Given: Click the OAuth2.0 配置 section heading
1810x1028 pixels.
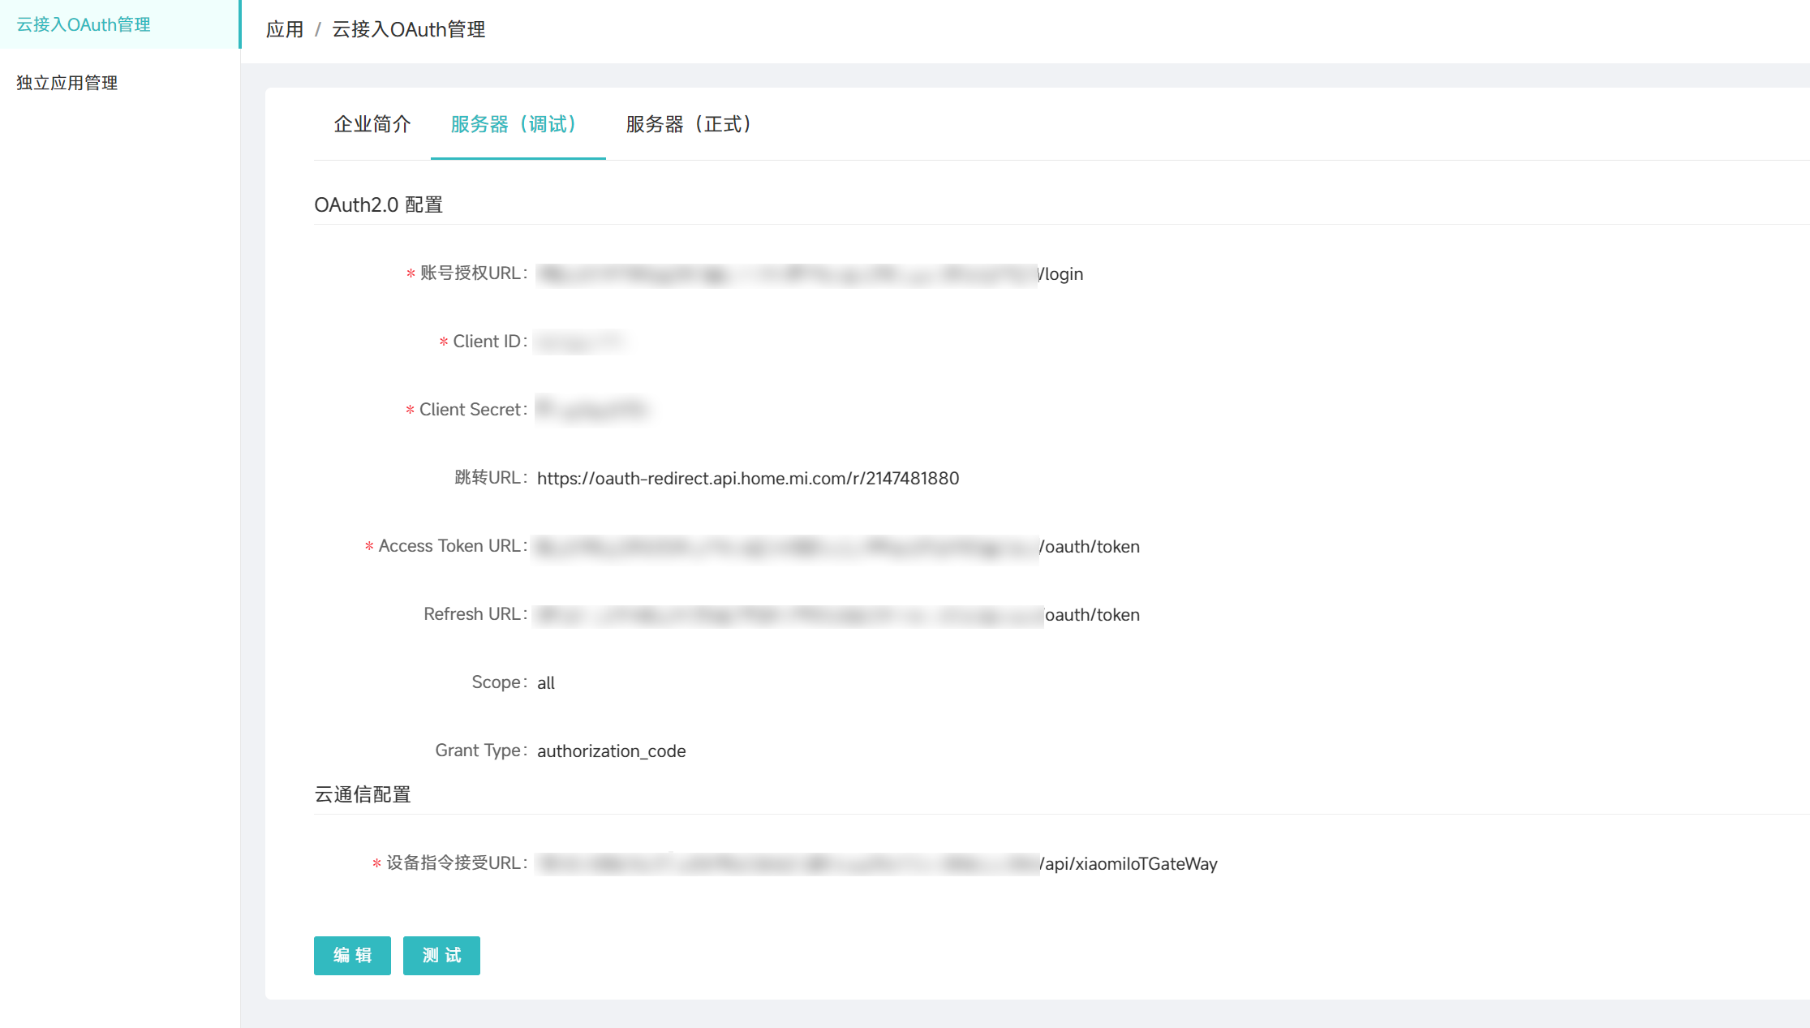Looking at the screenshot, I should coord(378,204).
